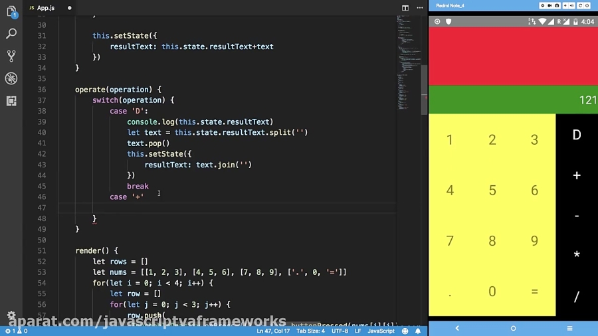This screenshot has height=336, width=598.
Task: Tap the calculator key 8
Action: pyautogui.click(x=492, y=241)
